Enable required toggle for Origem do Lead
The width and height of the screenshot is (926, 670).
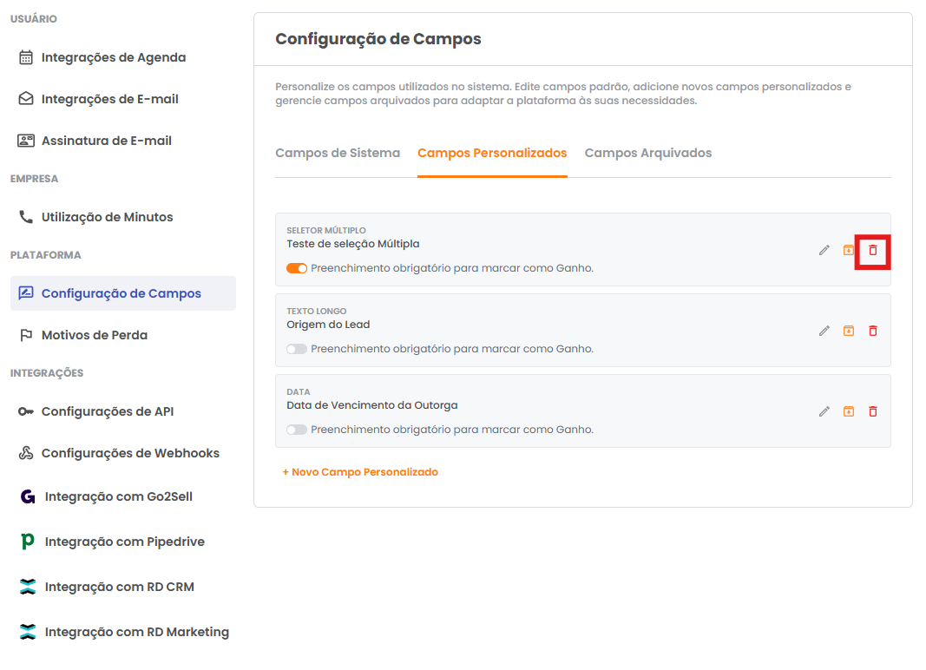[297, 349]
